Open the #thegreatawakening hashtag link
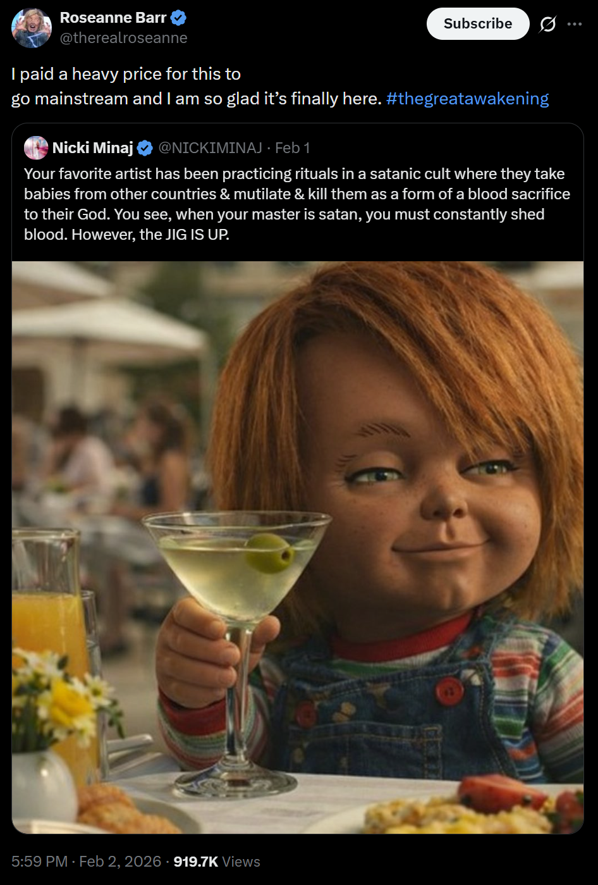Image resolution: width=598 pixels, height=885 pixels. [x=467, y=99]
